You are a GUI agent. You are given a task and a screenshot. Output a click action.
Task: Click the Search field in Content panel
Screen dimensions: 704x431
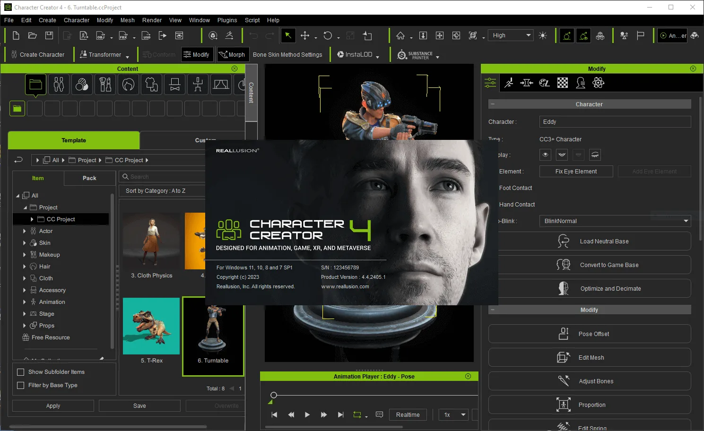click(163, 177)
